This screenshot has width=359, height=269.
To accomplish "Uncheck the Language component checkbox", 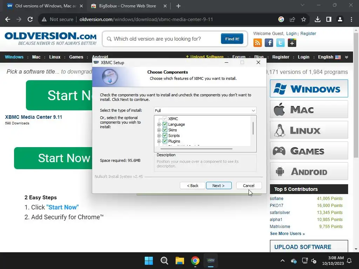I will pos(165,124).
